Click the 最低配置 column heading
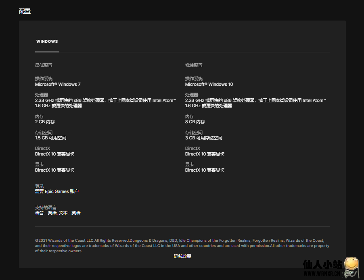The width and height of the screenshot is (364, 280). (x=44, y=65)
